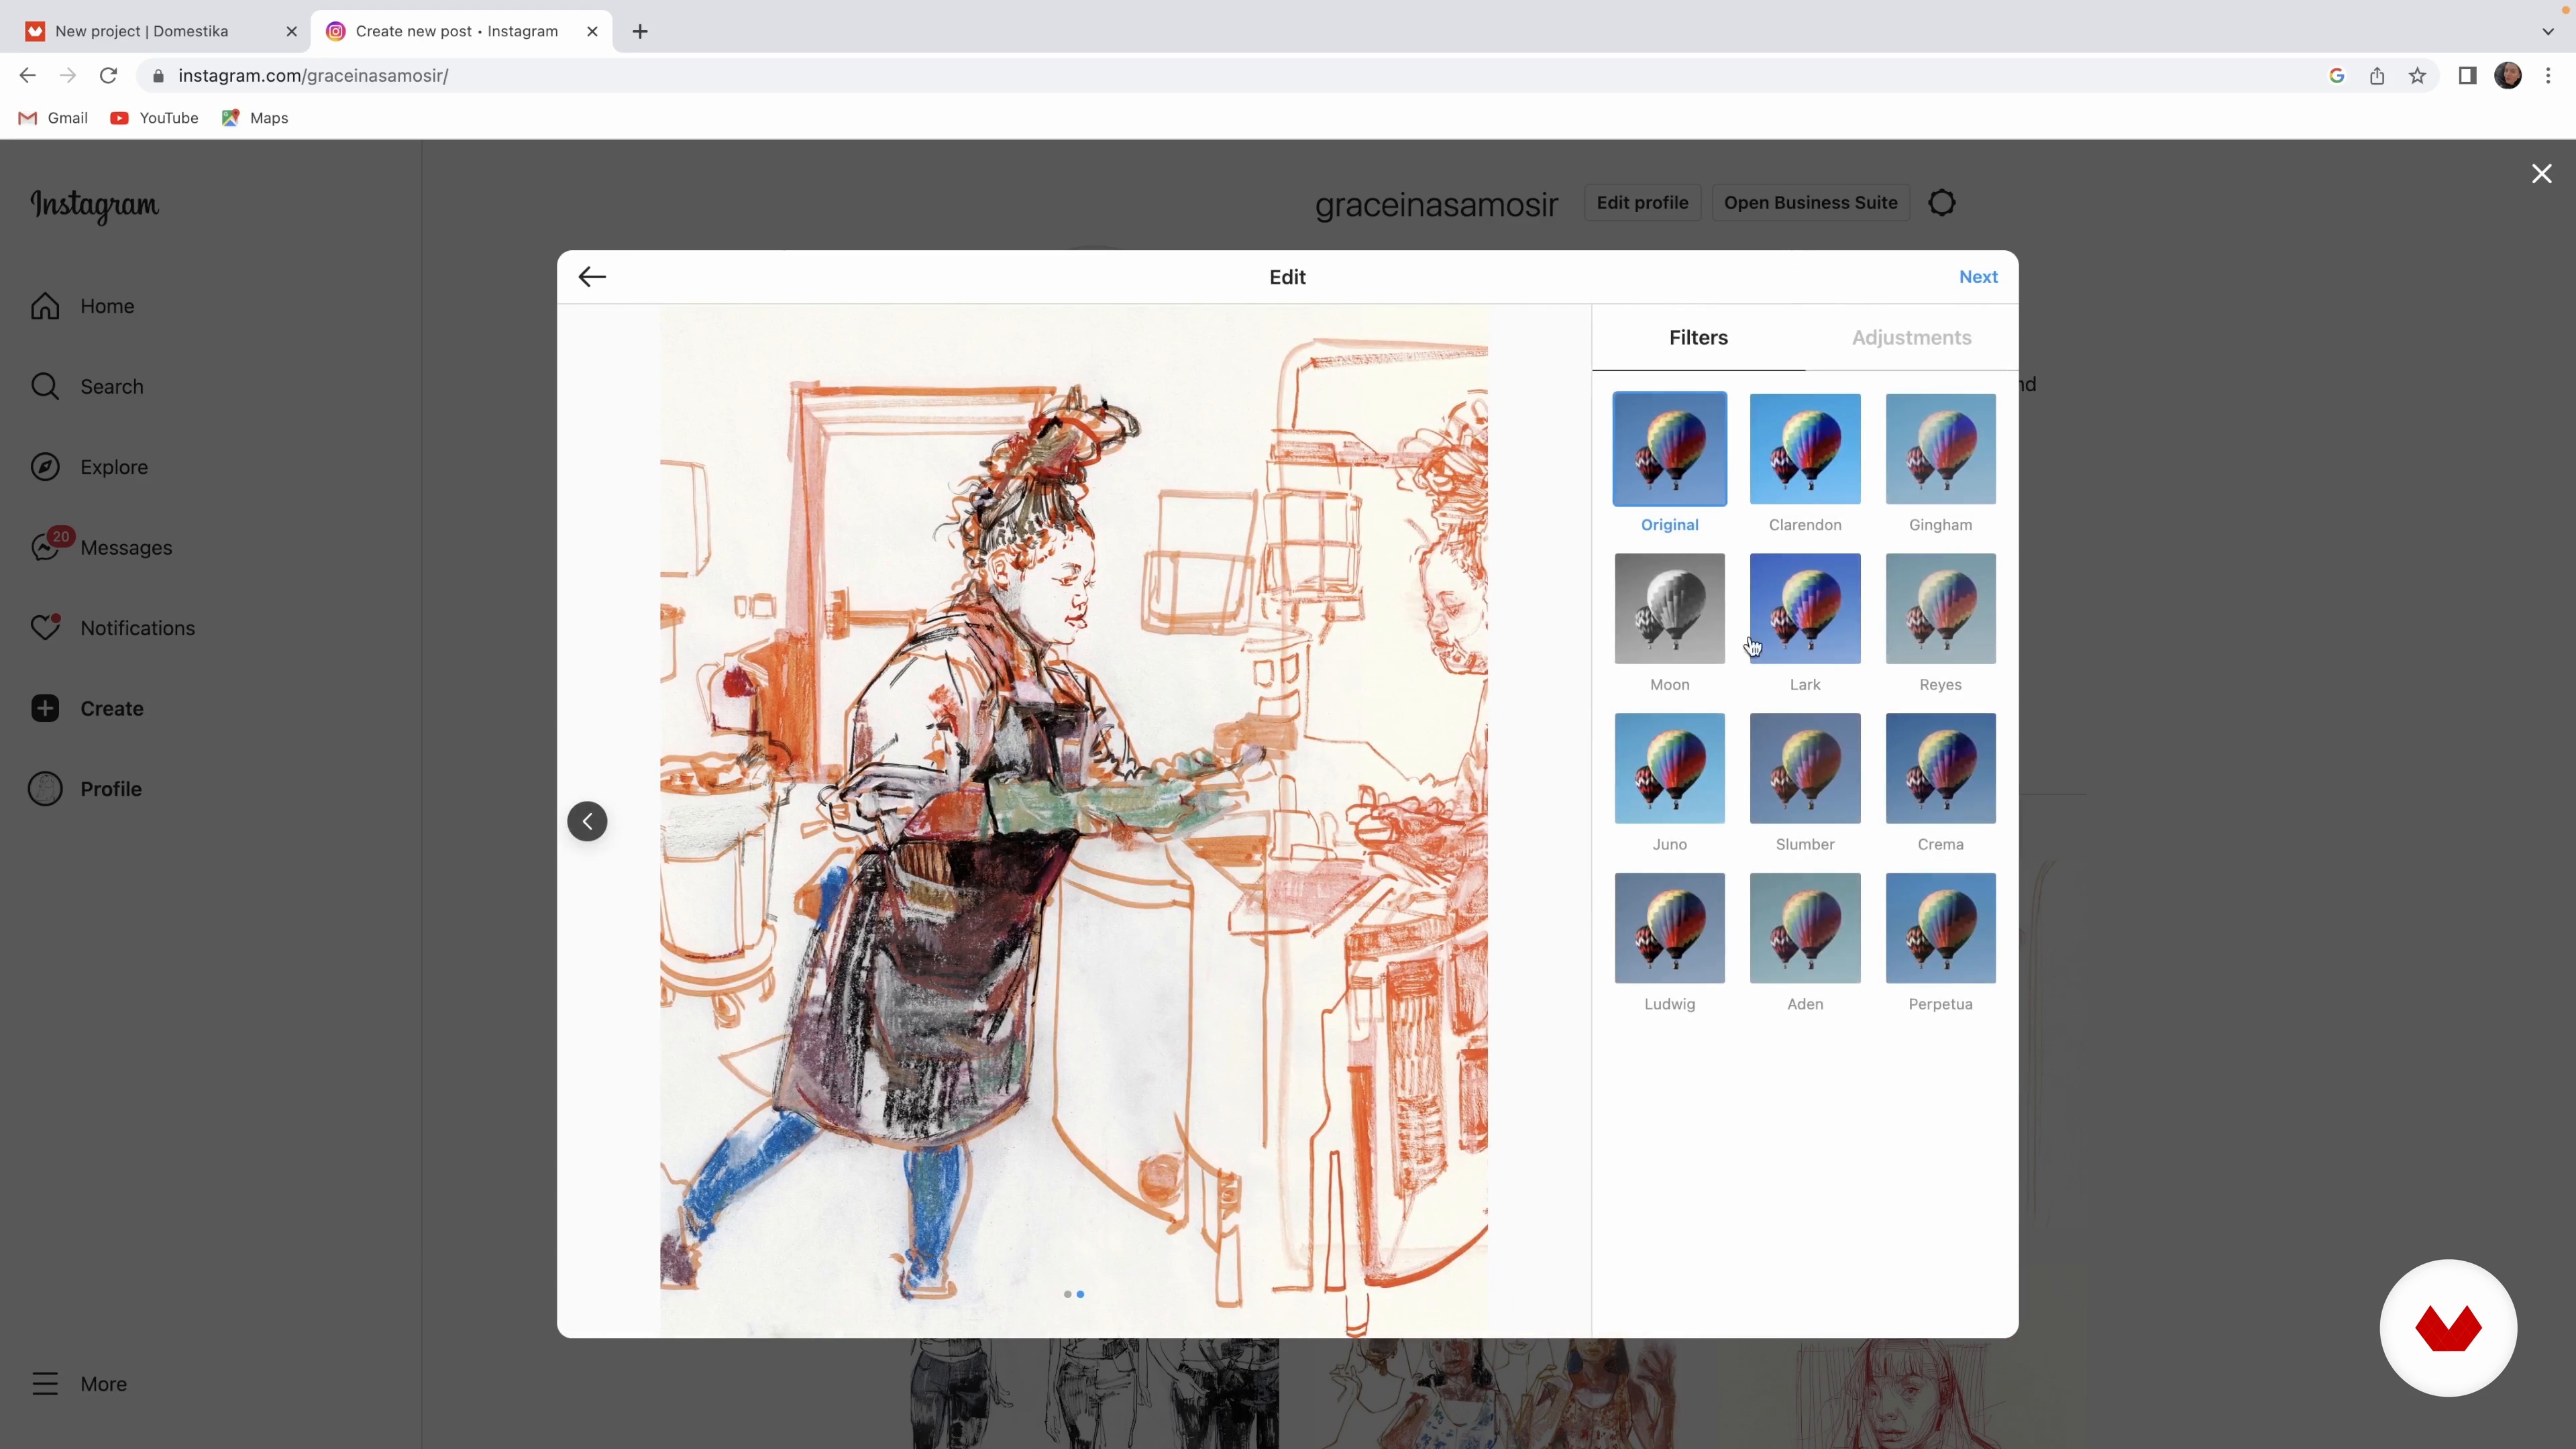This screenshot has width=2576, height=1449.
Task: Apply the Aden filter
Action: click(1804, 928)
